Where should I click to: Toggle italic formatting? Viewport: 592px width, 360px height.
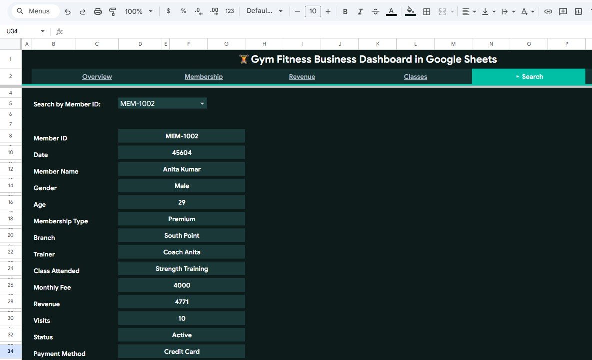(360, 11)
